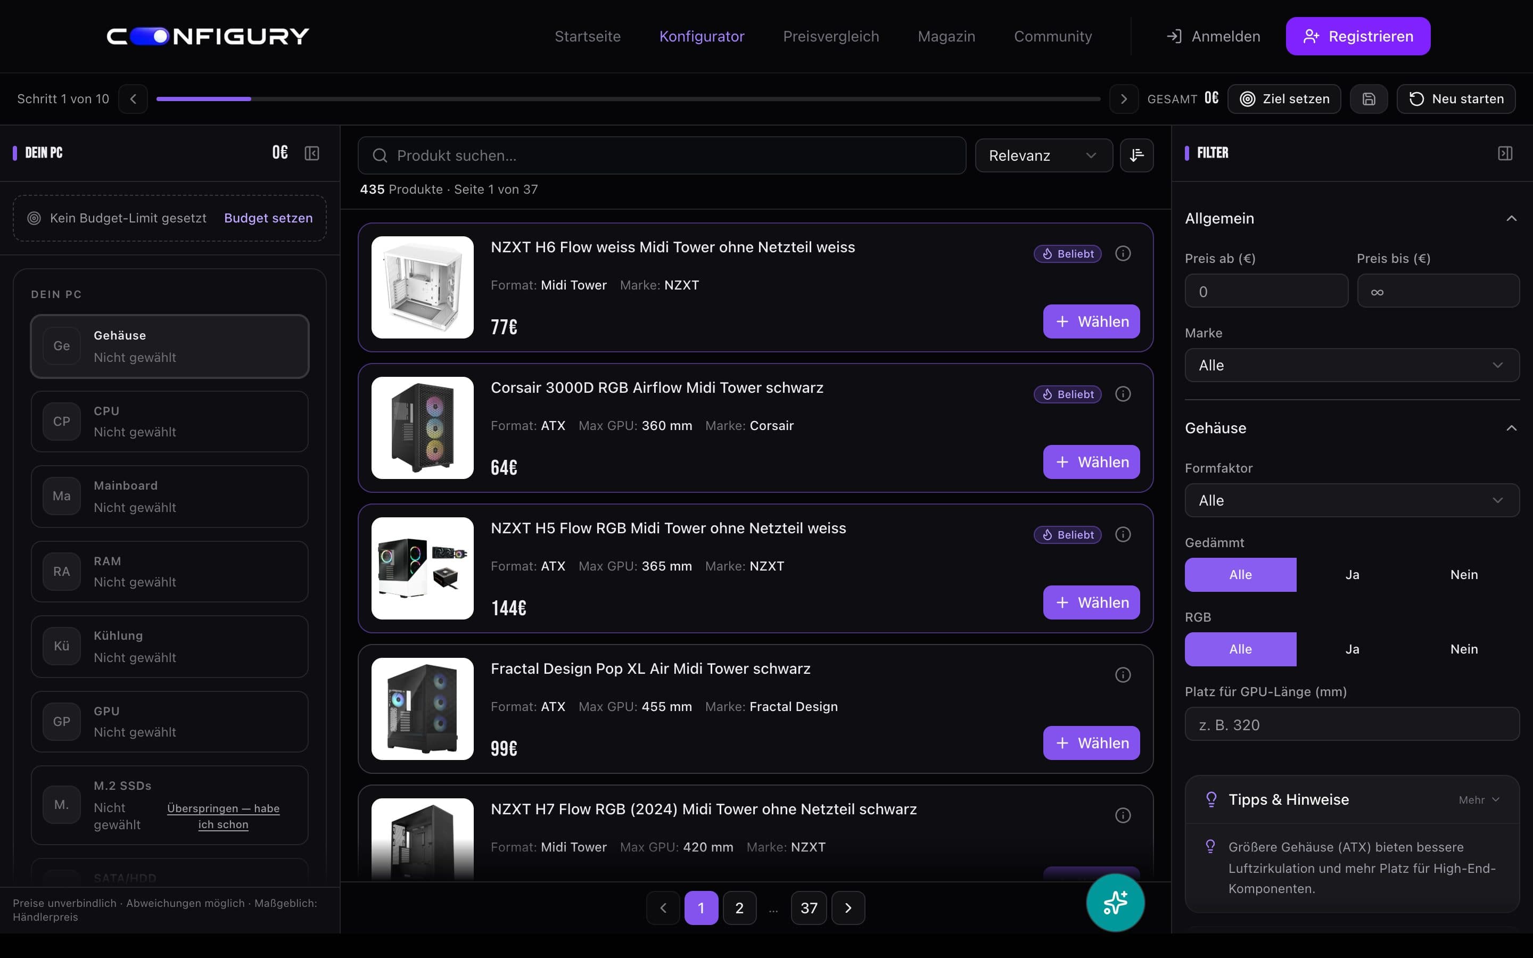Collapse the Filter sidebar panel
The height and width of the screenshot is (958, 1533).
click(1505, 153)
